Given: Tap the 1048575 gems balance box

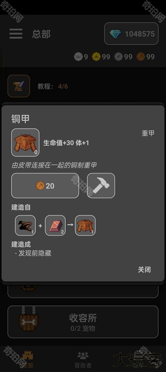Looking at the screenshot, I should coord(131,34).
